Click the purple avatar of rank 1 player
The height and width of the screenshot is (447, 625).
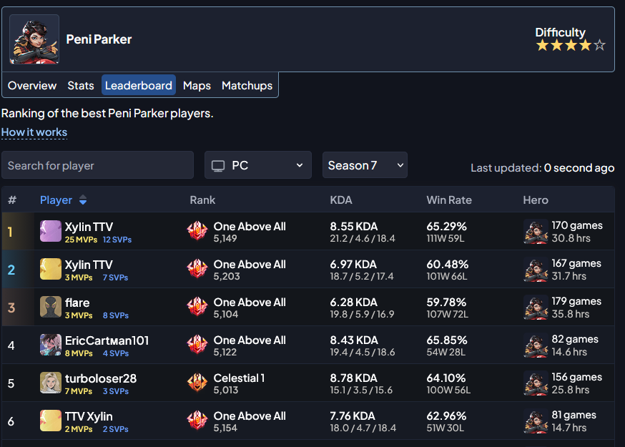pos(51,231)
